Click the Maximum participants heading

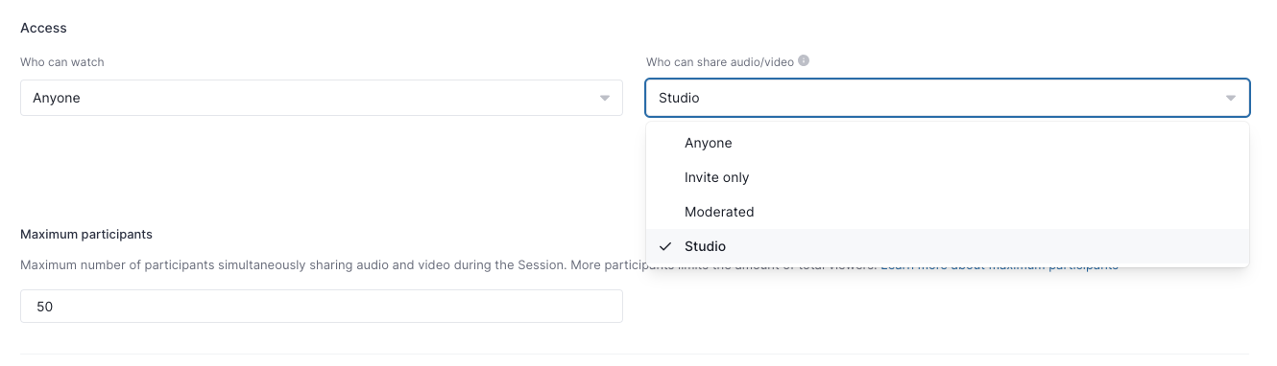coord(86,234)
